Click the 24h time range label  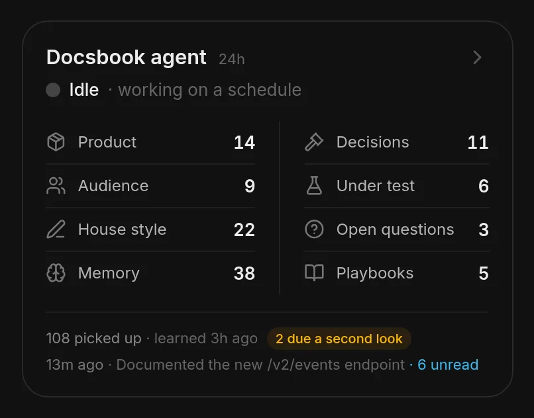click(232, 59)
